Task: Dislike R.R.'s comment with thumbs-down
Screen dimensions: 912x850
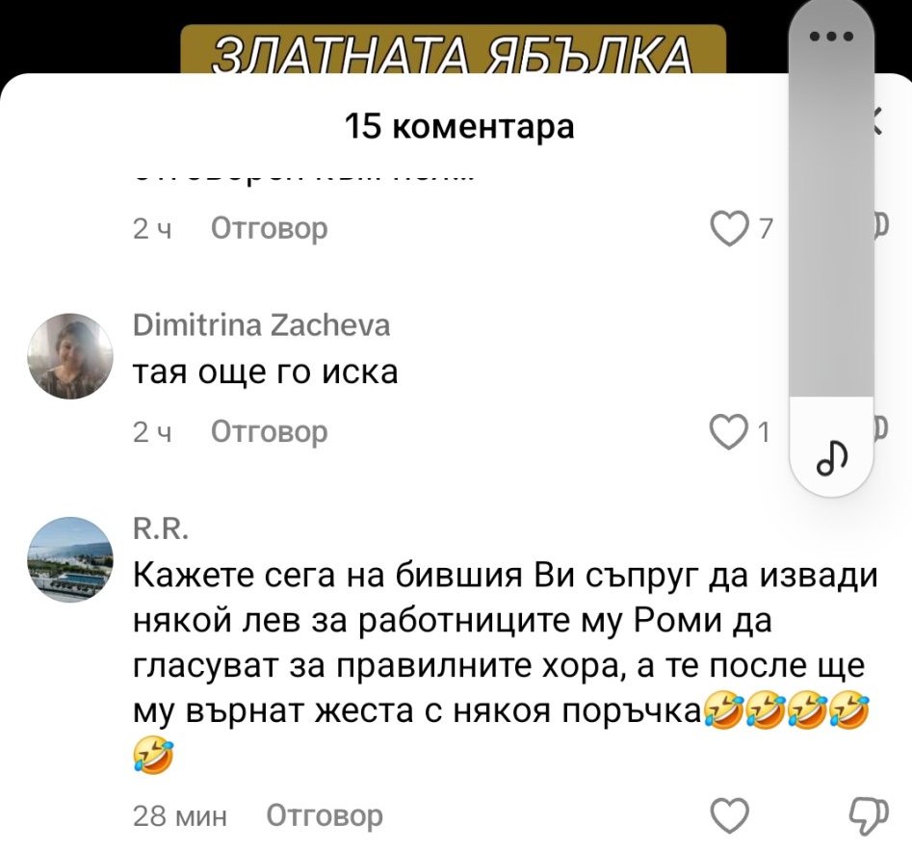Action: click(x=870, y=815)
